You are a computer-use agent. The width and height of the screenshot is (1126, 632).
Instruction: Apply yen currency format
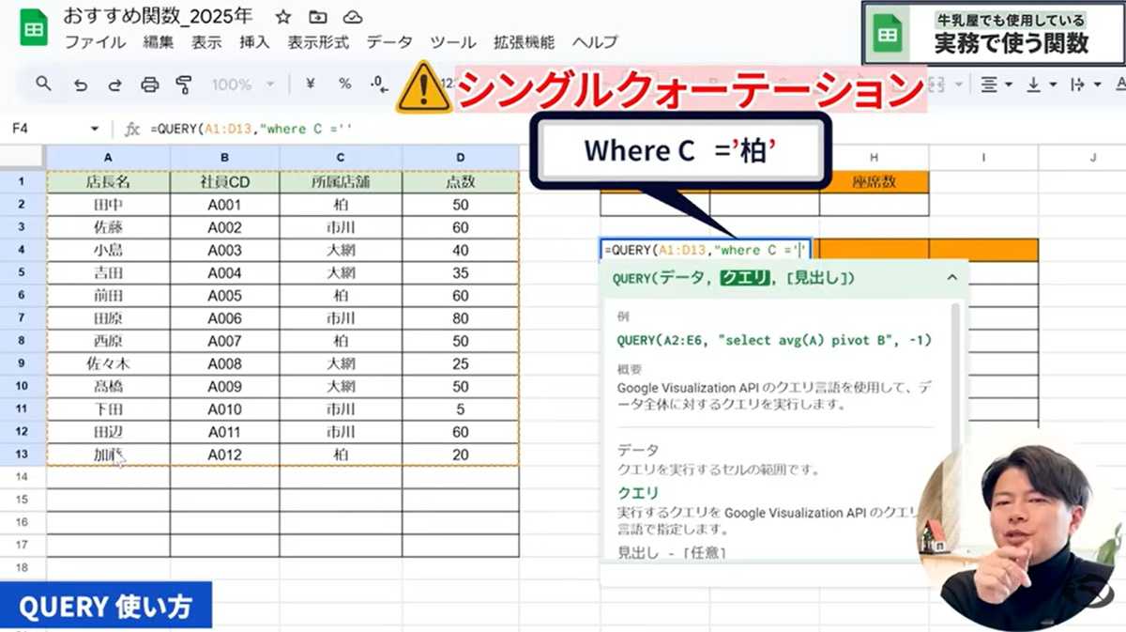pos(311,85)
